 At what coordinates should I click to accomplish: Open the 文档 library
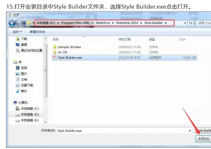point(24,80)
